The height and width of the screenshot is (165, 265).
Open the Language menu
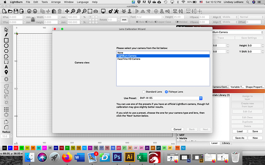tap(83, 2)
